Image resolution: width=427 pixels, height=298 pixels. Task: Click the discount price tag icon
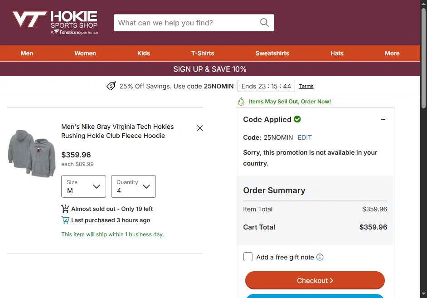point(111,86)
